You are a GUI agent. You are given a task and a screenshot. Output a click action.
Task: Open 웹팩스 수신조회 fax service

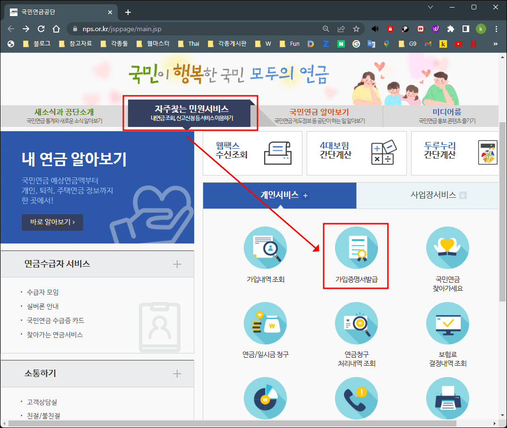click(252, 153)
